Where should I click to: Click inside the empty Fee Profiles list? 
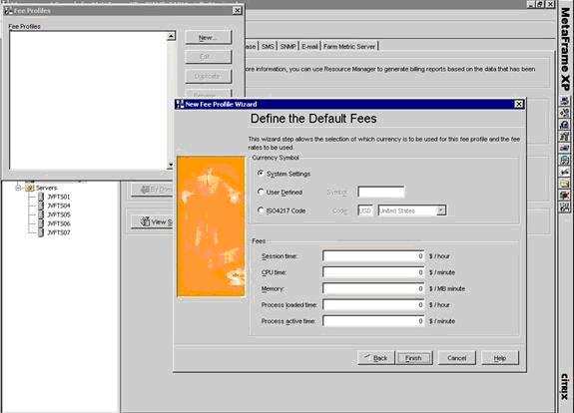point(88,101)
